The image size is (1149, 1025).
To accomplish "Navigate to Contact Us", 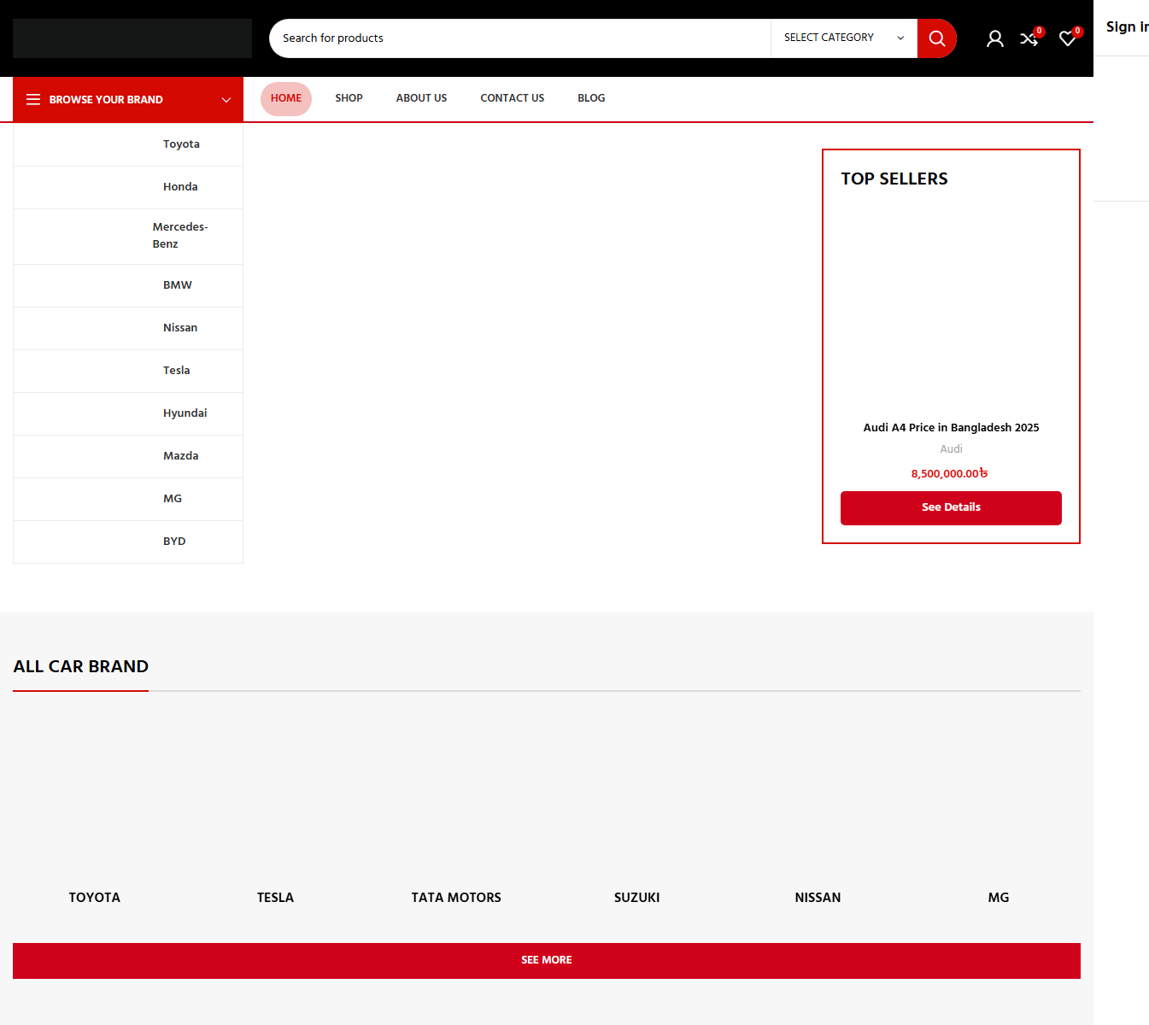I will [512, 98].
